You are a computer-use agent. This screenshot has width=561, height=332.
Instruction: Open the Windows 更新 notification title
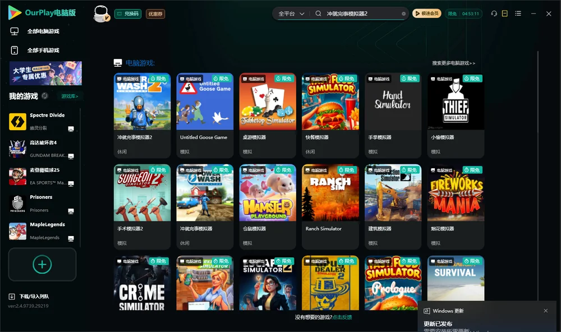(448, 311)
